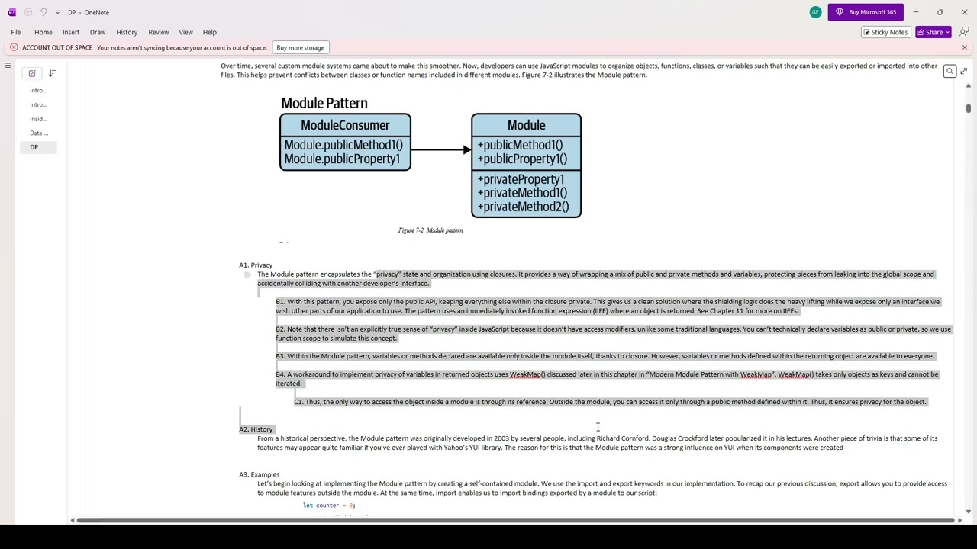Viewport: 977px width, 549px height.
Task: Switch to the View ribbon tab
Action: point(185,32)
